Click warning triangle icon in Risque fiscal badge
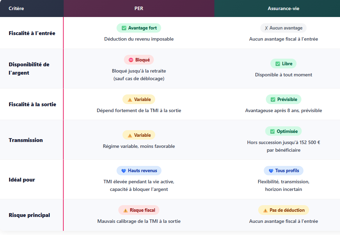 coord(126,210)
